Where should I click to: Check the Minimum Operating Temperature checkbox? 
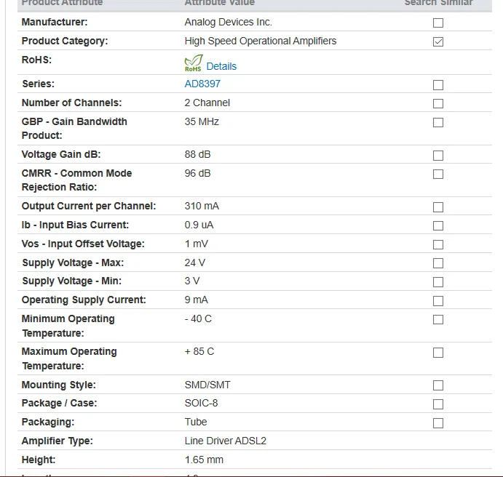click(438, 319)
